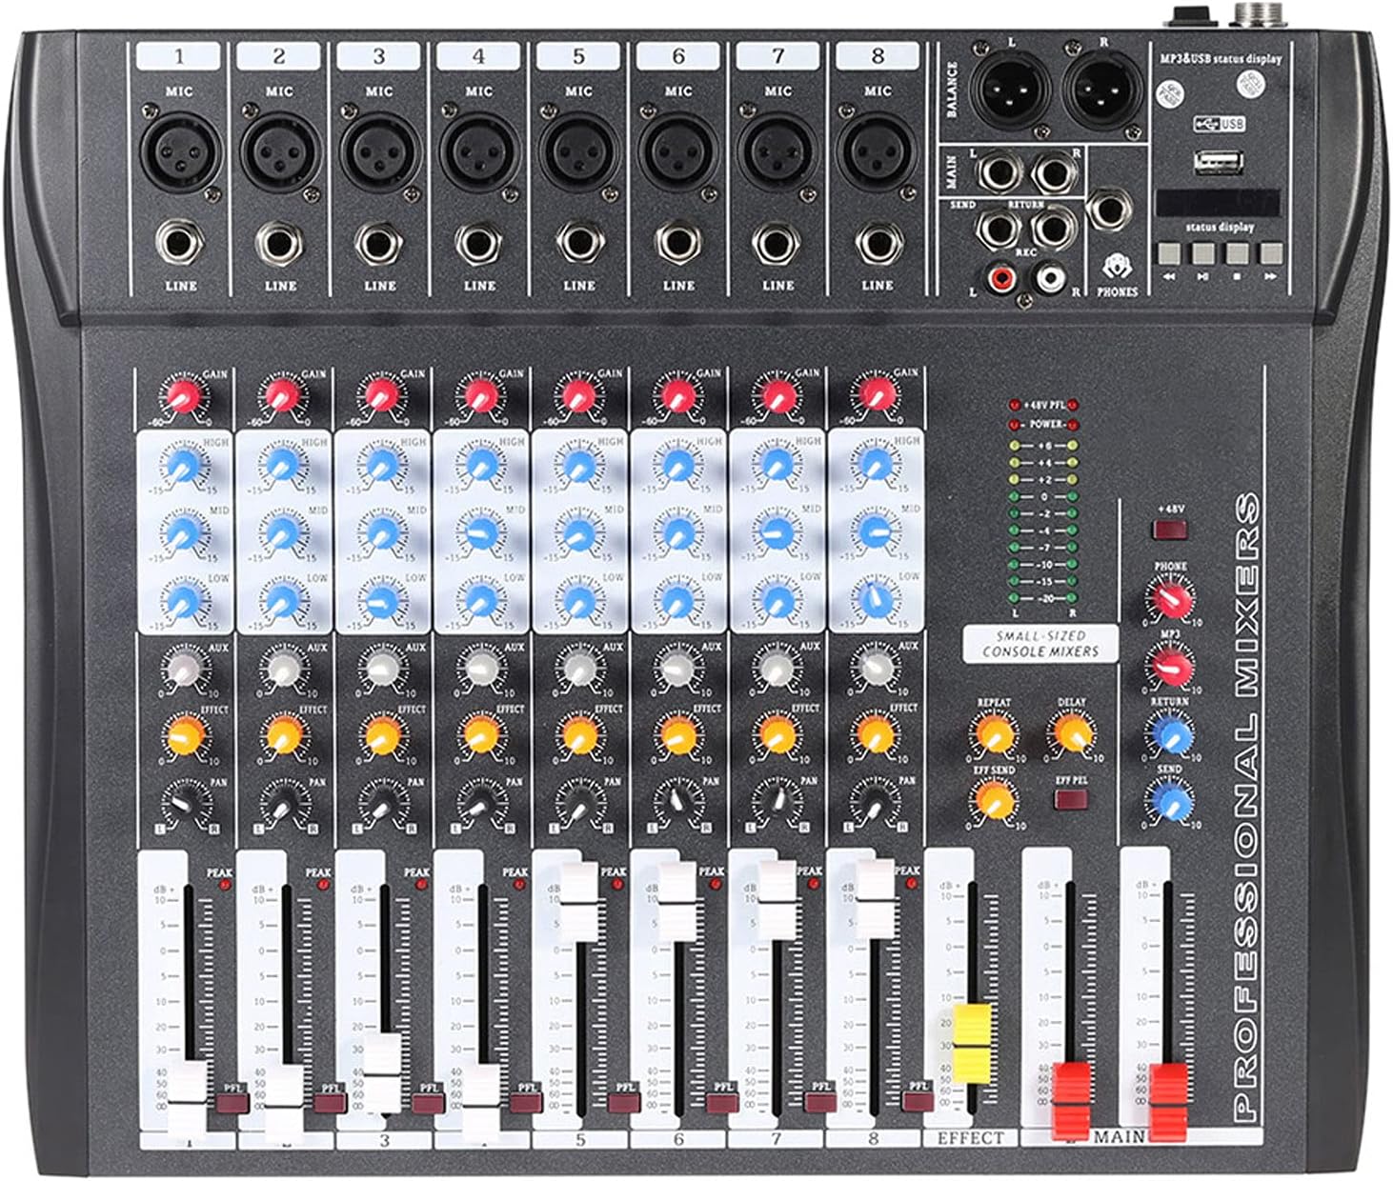Click the channel 4 AUX knob

pos(481,669)
